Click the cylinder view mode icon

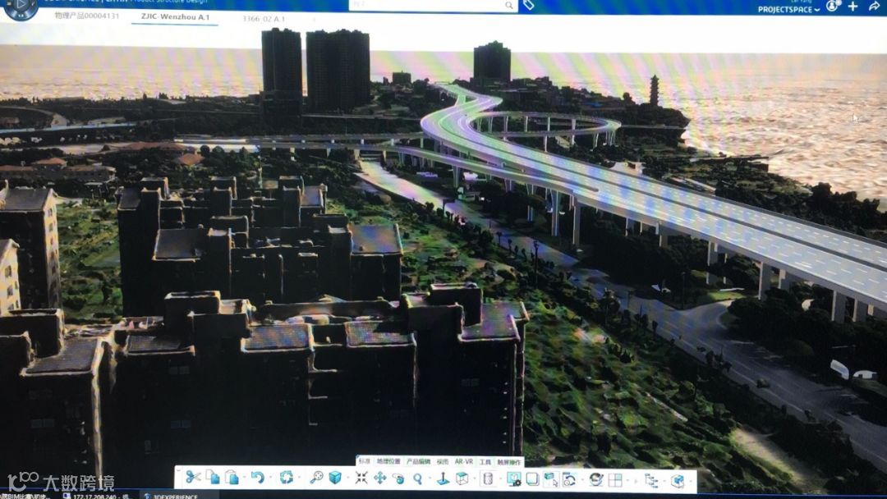[488, 479]
